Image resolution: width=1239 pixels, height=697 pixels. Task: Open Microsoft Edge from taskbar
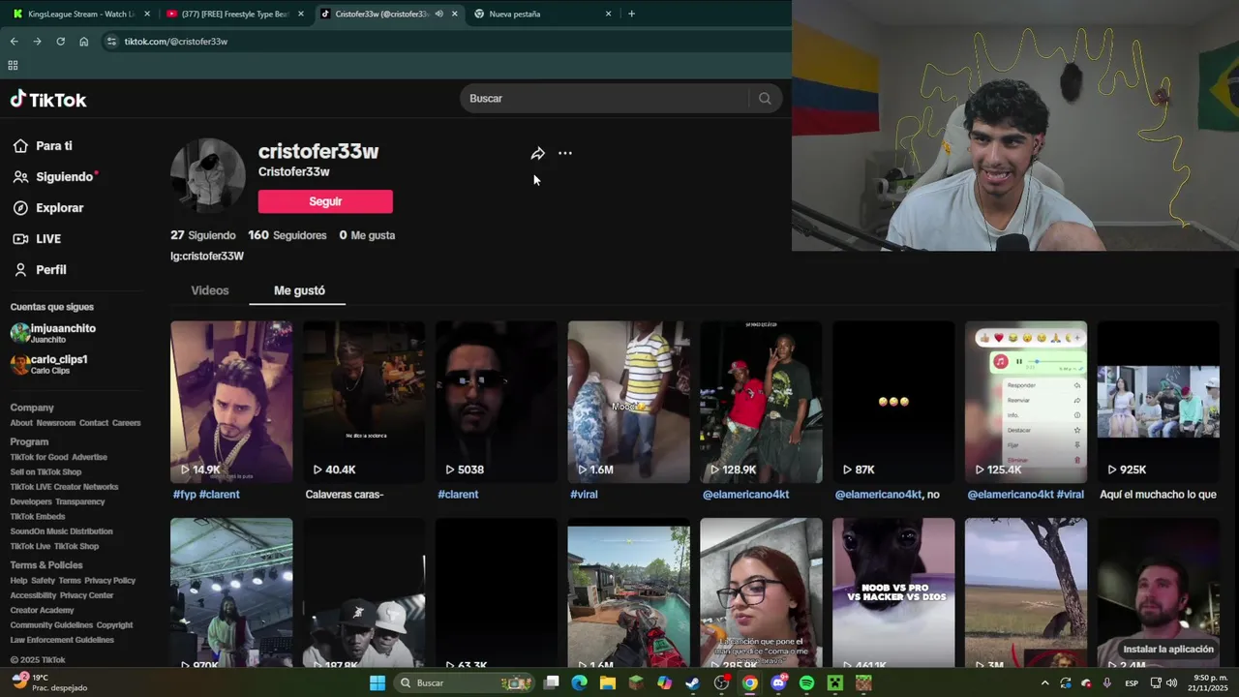pos(580,682)
